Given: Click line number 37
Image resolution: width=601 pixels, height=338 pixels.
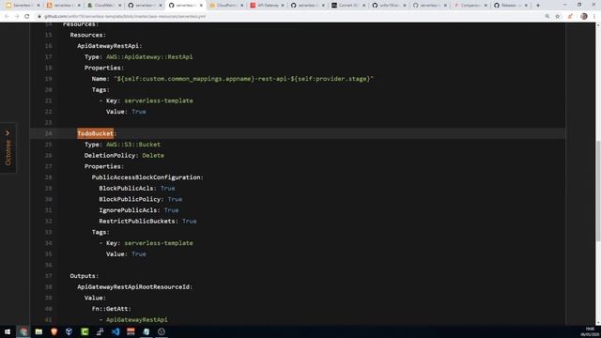Looking at the screenshot, I should (48, 276).
